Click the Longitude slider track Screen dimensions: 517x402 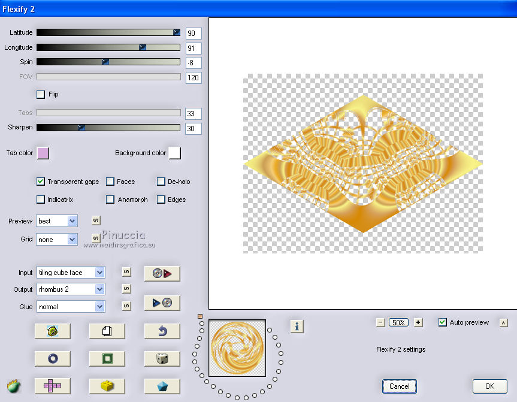[x=108, y=47]
